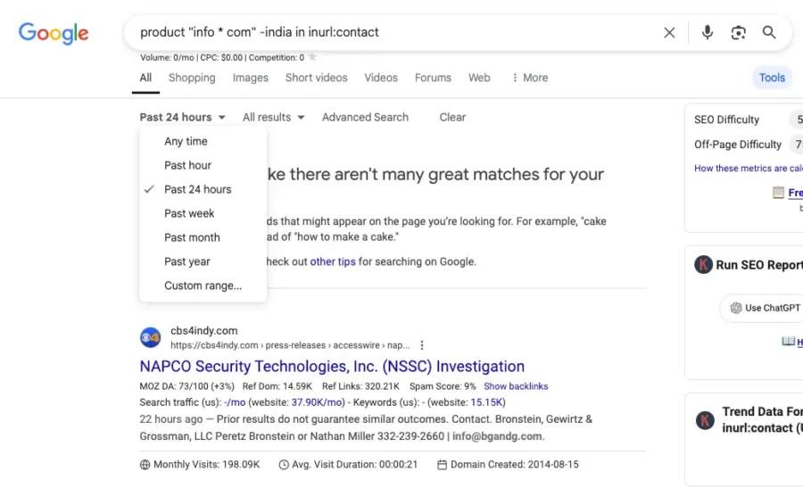Click the Google logo

(54, 33)
